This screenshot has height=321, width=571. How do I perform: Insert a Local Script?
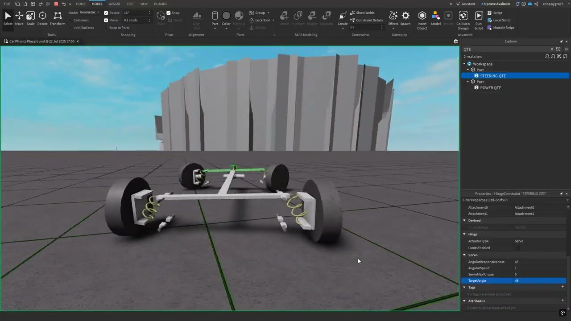pos(499,20)
